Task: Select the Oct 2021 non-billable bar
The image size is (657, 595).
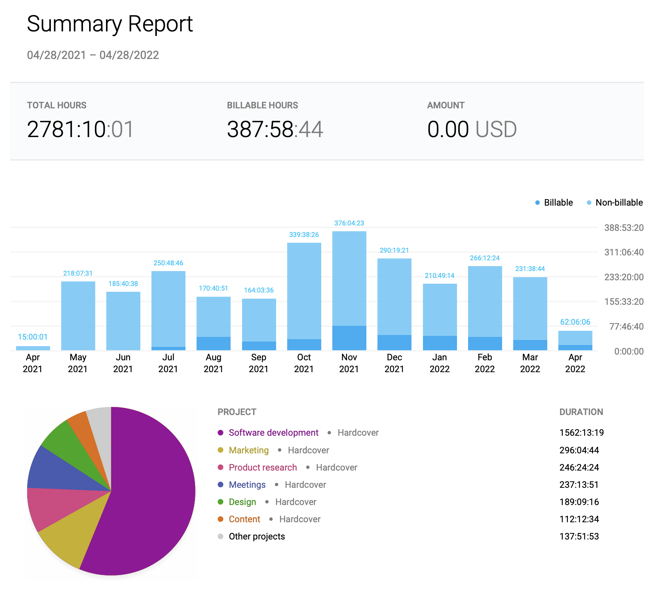Action: 304,291
